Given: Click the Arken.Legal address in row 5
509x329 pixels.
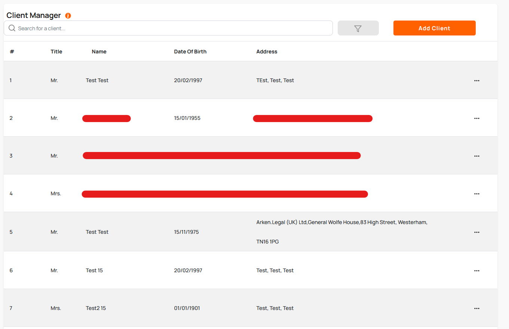Looking at the screenshot, I should click(341, 223).
